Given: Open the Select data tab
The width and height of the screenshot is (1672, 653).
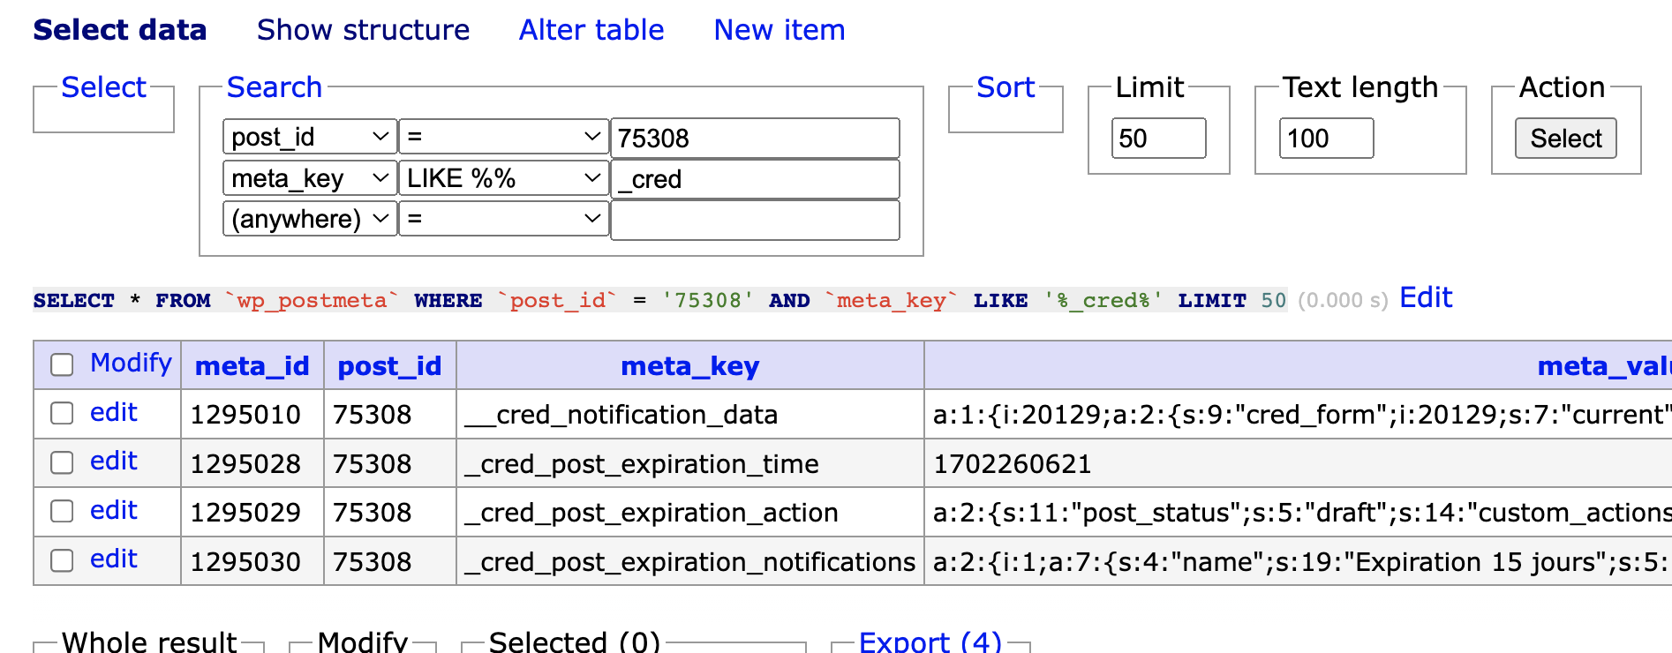Looking at the screenshot, I should [120, 30].
